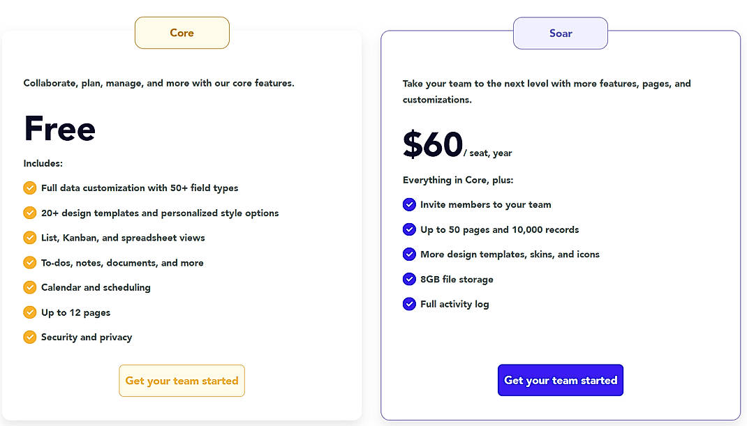Image resolution: width=747 pixels, height=426 pixels.
Task: Click the checkmark beside List, Kanban views
Action: tap(29, 237)
